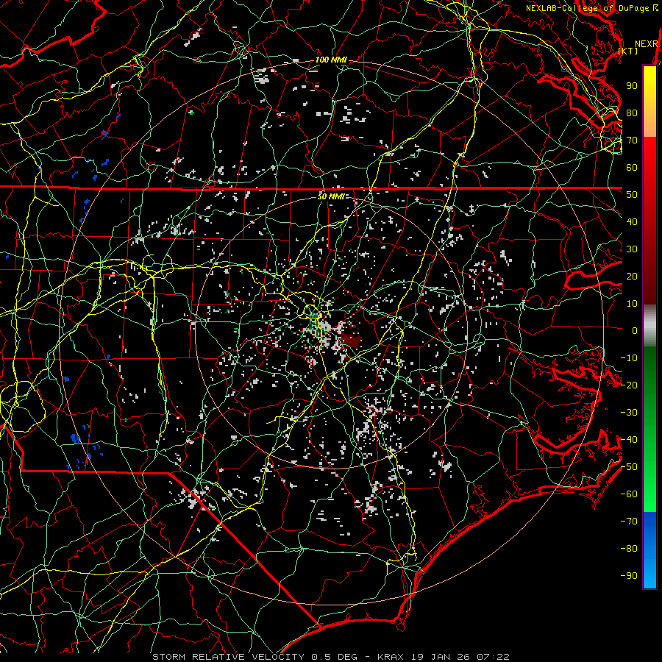Click the positive 10 value on the velocity scale
Image resolution: width=662 pixels, height=662 pixels.
click(632, 304)
